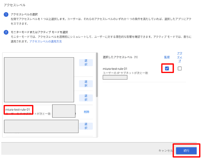Image resolution: width=202 pixels, height=159 pixels.
Task: Click the アクセスレベルの選択 step heading
Action: pyautogui.click(x=24, y=14)
